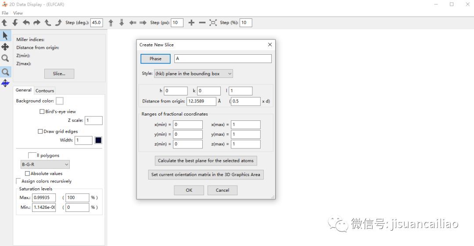The height and width of the screenshot is (246, 474).
Task: Click the Step (%) input field
Action: (246, 23)
